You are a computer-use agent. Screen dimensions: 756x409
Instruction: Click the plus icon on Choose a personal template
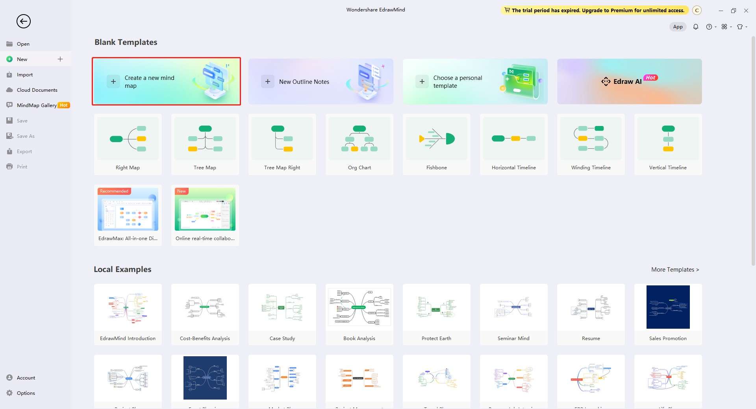pos(422,81)
